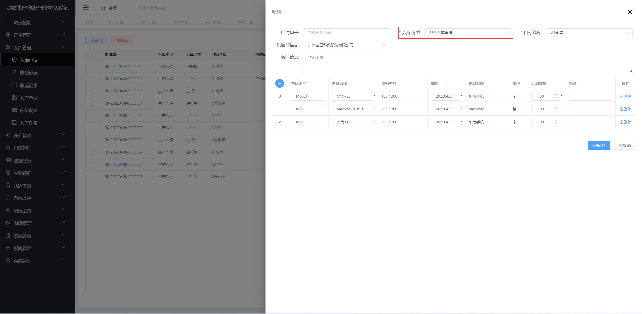The width and height of the screenshot is (642, 314).
Task: Switch to the 销售发货 tab
Action: [180, 22]
